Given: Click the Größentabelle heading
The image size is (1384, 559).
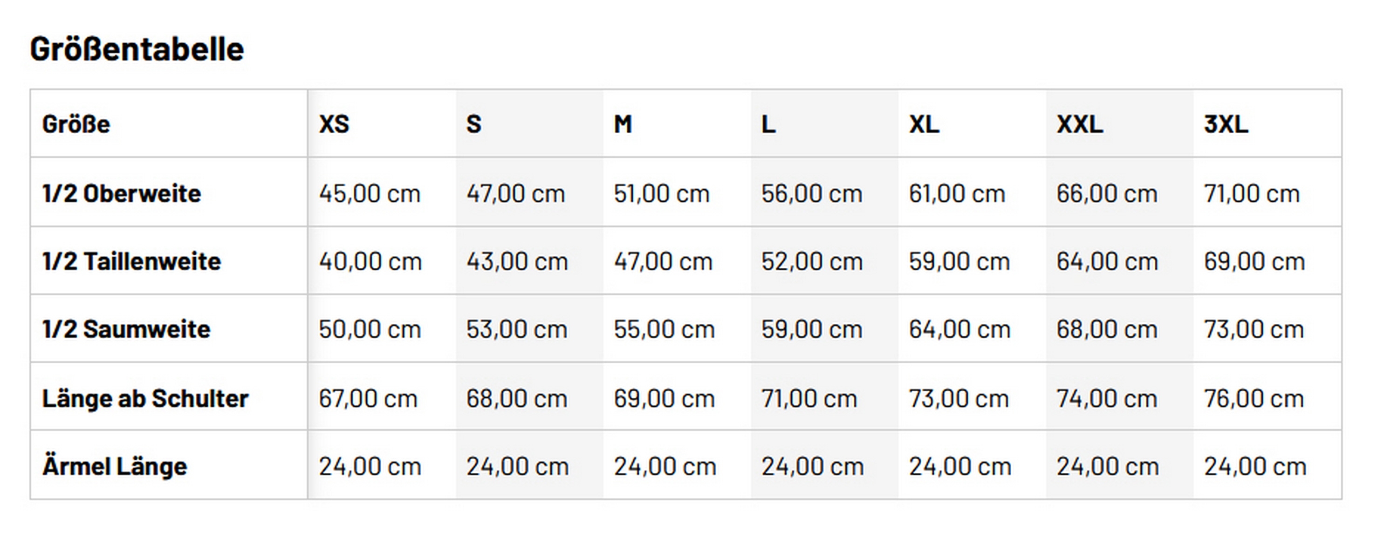Looking at the screenshot, I should pyautogui.click(x=137, y=49).
